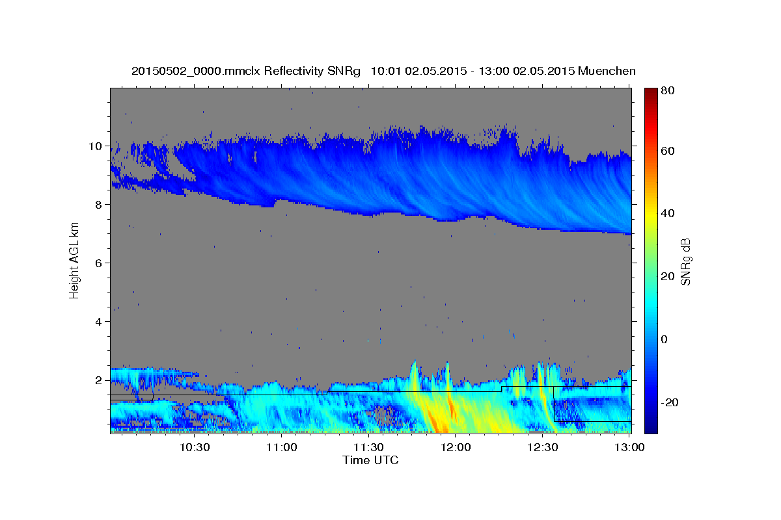781x520 pixels.
Task: Click the 'SNRg dB' colorbar label
Action: click(x=685, y=261)
